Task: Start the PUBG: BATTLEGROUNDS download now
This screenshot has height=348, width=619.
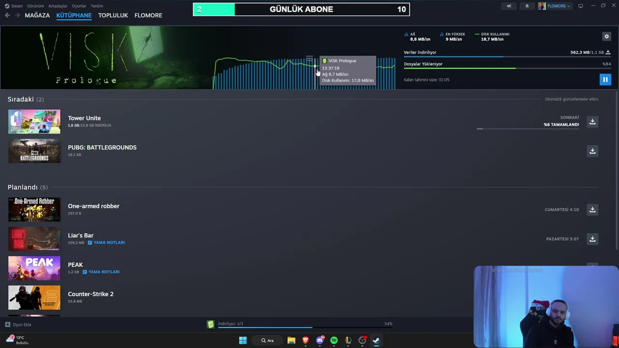Action: pyautogui.click(x=592, y=151)
